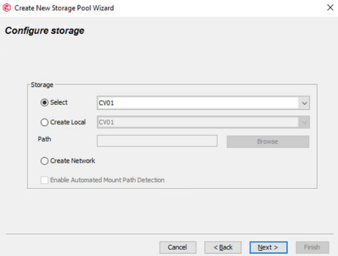Click the Create Local CV01 combo box
This screenshot has height=256, width=338.
click(x=197, y=122)
